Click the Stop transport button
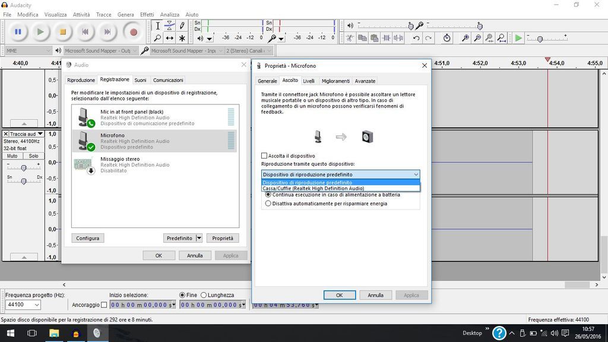Viewport: 608px width, 342px height. [62, 31]
